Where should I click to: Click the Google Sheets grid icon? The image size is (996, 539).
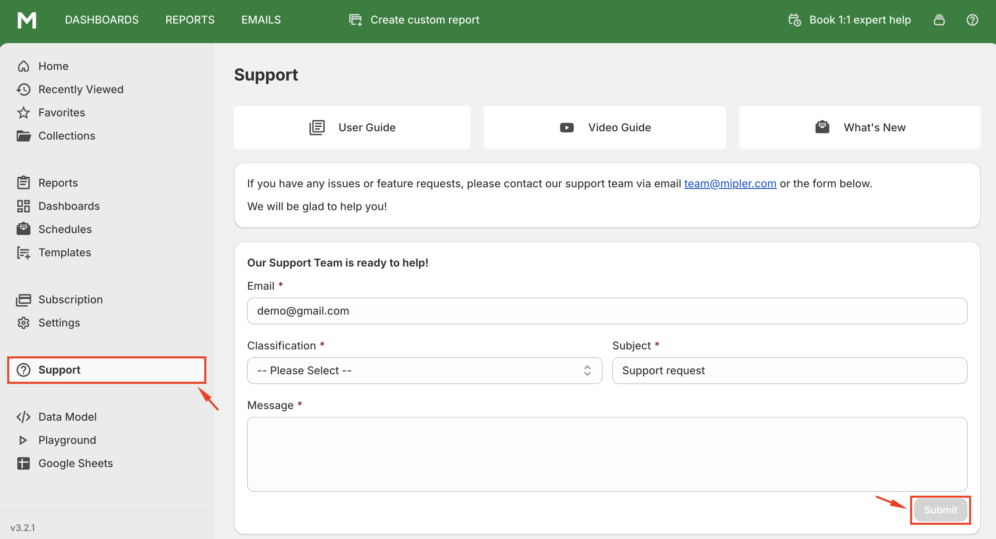coord(23,463)
